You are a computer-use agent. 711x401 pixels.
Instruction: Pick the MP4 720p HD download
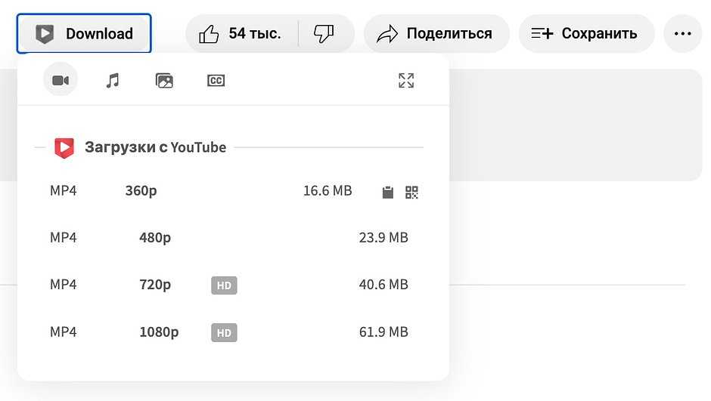point(155,285)
